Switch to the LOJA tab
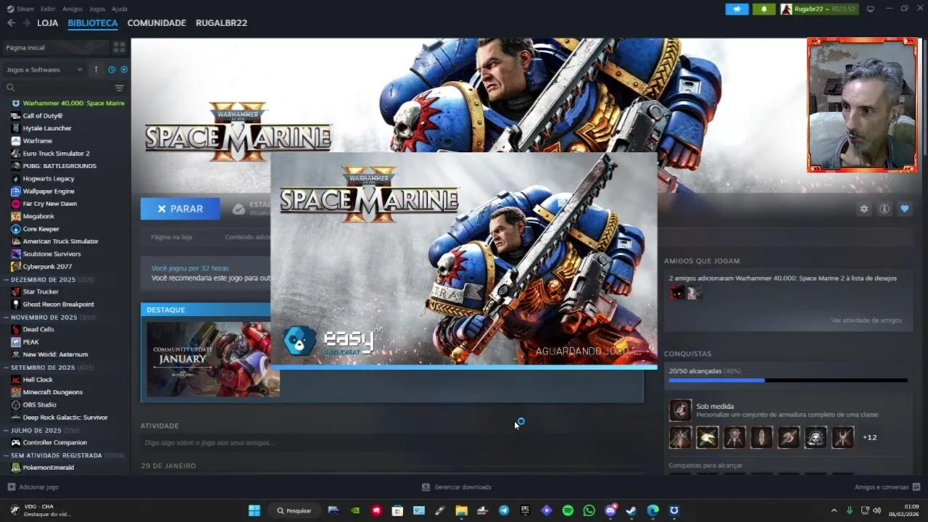928x522 pixels. pos(47,22)
